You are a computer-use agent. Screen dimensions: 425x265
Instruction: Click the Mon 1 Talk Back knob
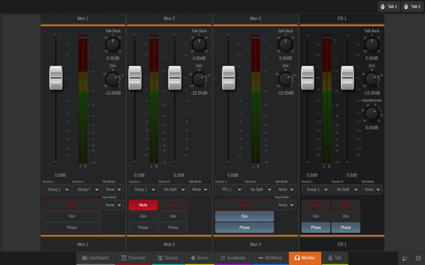pyautogui.click(x=113, y=44)
